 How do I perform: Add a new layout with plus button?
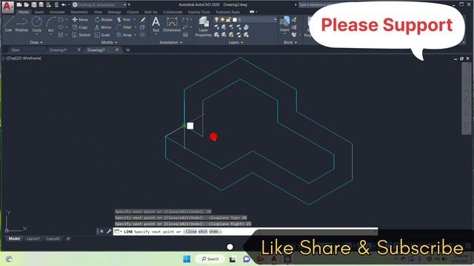coord(68,239)
